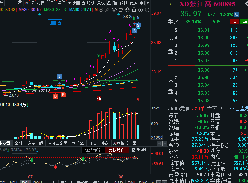Click the upper S sell marker near 38.25

(x=138, y=25)
